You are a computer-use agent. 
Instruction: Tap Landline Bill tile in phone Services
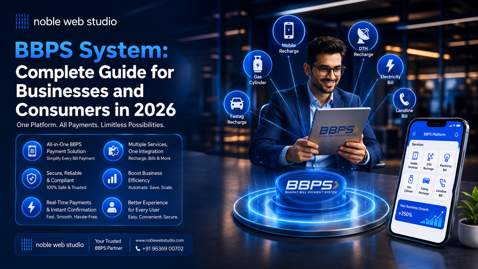point(442,188)
